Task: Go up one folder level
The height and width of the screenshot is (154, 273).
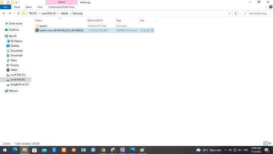Action: (18, 13)
